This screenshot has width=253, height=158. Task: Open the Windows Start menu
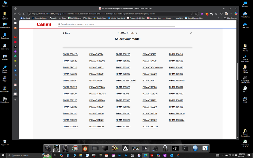click(x=3, y=155)
